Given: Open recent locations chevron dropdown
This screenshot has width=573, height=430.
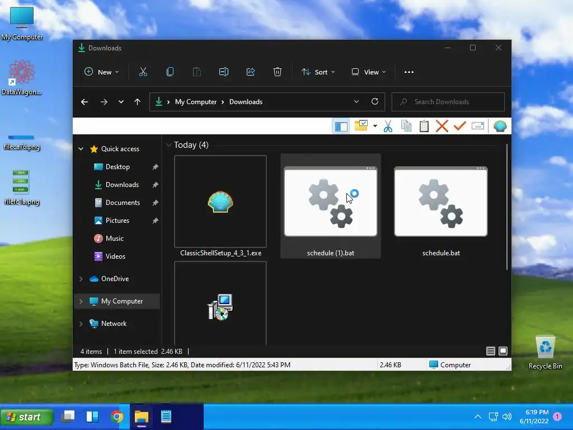Looking at the screenshot, I should tap(121, 102).
